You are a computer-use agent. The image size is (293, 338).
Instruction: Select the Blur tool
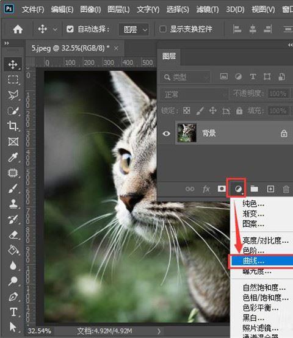click(13, 265)
